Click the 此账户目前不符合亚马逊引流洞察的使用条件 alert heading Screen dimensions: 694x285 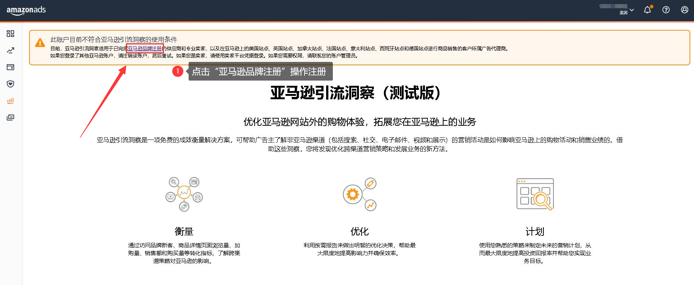tap(114, 40)
